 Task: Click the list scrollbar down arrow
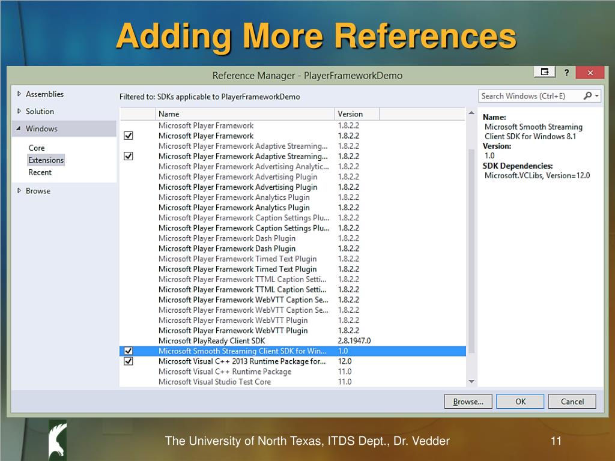471,381
